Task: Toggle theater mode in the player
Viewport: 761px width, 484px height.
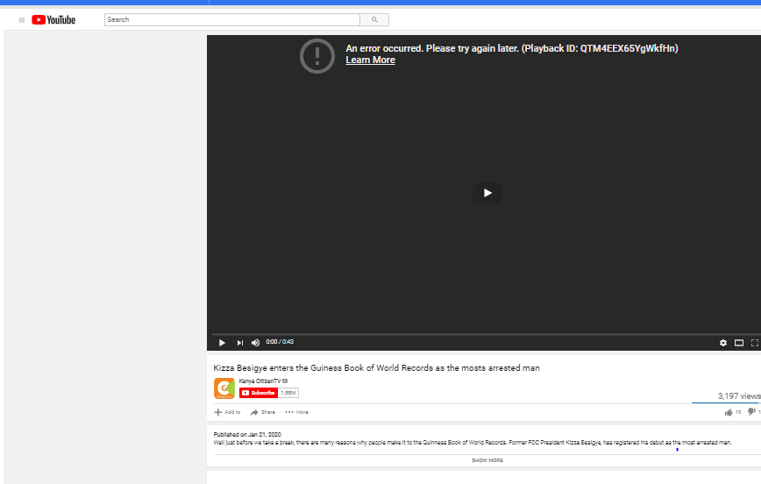Action: point(739,343)
